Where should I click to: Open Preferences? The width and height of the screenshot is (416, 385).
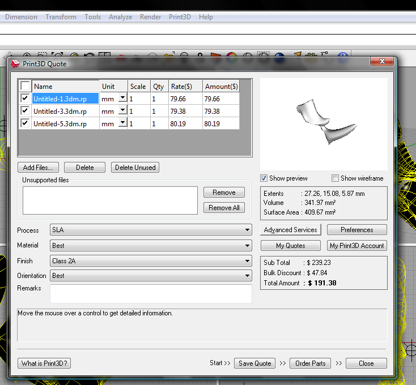(x=357, y=230)
